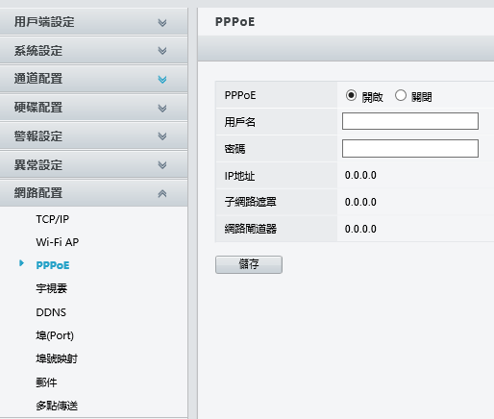
Task: Open the Wi-Fi AP menu item
Action: pos(58,242)
